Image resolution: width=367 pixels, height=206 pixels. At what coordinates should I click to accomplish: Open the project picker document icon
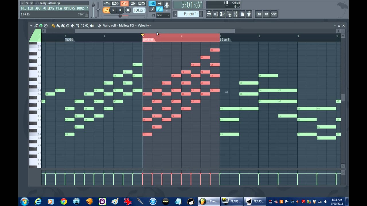(242, 14)
